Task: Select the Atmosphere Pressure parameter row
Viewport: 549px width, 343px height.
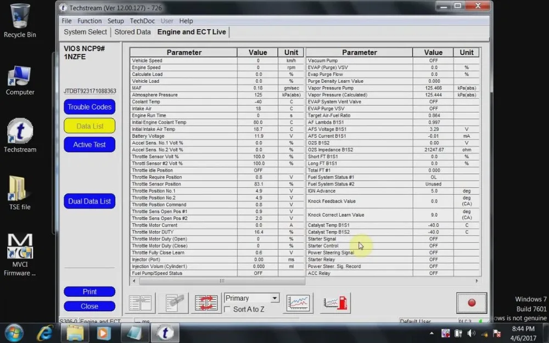Action: pos(217,95)
